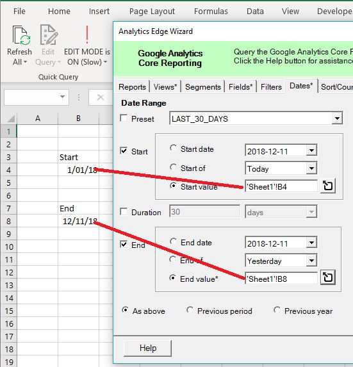Select column A header
Image resolution: width=353 pixels, height=367 pixels.
[37, 118]
